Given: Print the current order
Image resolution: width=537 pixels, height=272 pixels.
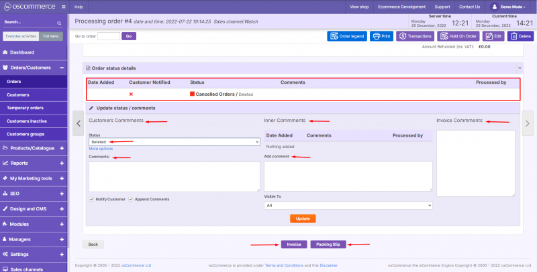Looking at the screenshot, I should click(x=381, y=36).
